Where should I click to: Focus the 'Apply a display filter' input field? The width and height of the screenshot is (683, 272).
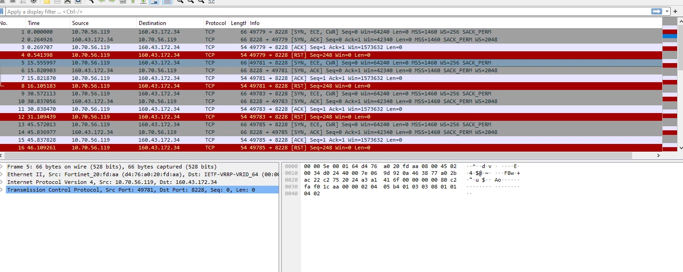[327, 12]
